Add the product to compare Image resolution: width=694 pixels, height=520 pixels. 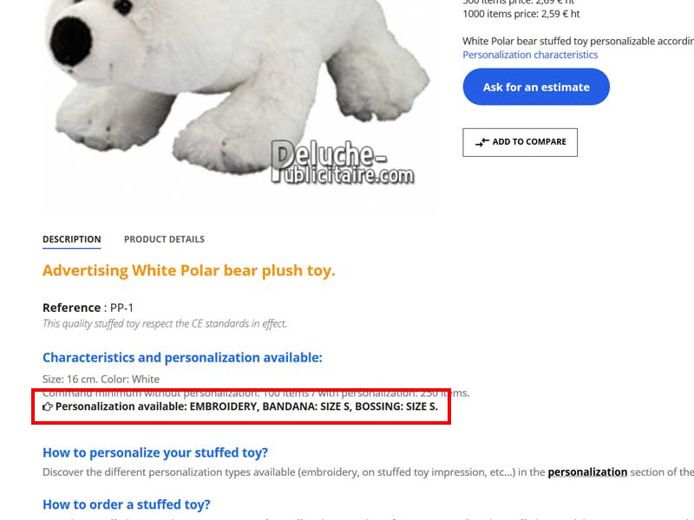click(x=520, y=142)
